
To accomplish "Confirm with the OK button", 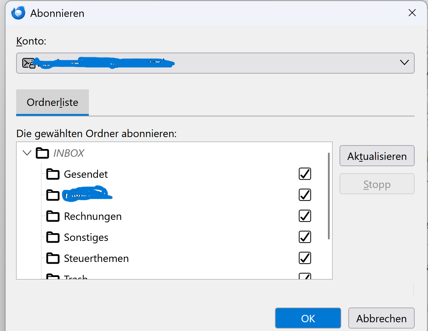I will click(x=308, y=318).
